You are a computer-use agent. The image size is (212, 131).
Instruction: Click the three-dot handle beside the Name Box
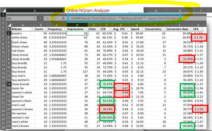coord(40,18)
